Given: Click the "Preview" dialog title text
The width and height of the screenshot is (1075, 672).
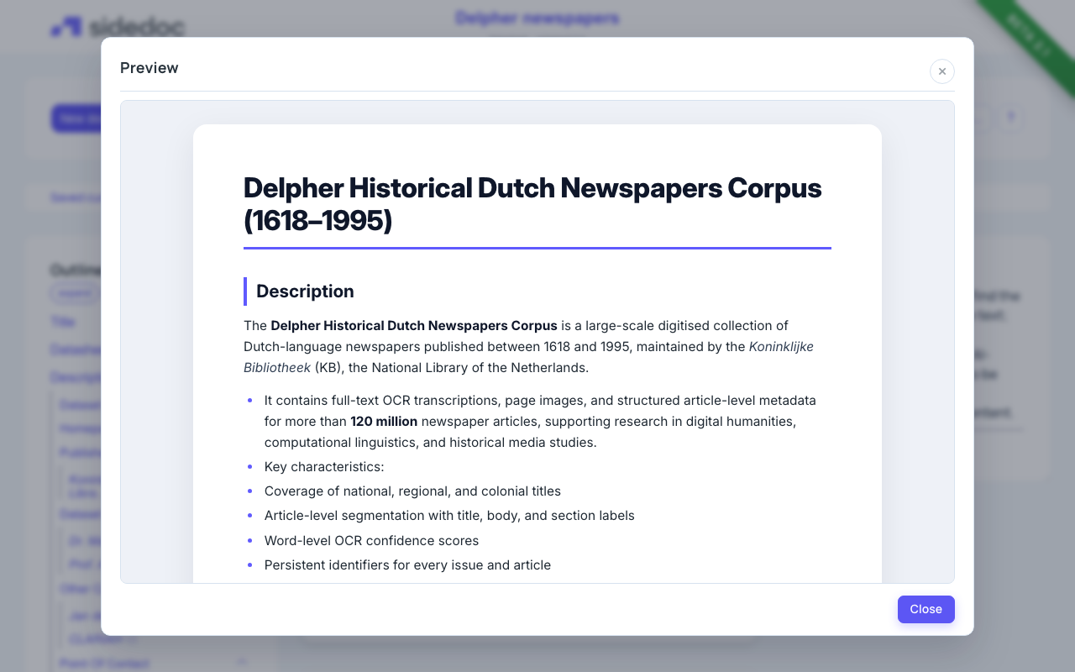Looking at the screenshot, I should pos(149,68).
